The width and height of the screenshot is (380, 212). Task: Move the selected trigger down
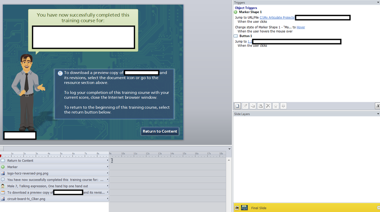pos(283,106)
